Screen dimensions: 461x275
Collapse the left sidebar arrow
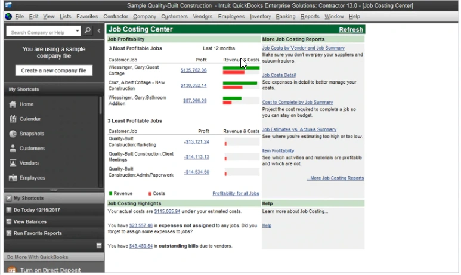[x=99, y=30]
